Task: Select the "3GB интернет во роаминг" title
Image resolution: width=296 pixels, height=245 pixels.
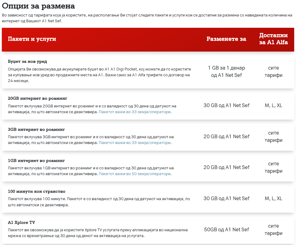Action: 36,129
